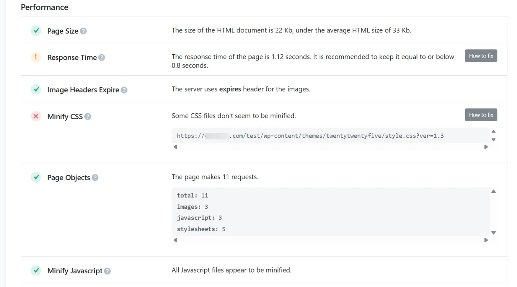Click the green check beside Page Objects
The image size is (517, 287).
(x=36, y=177)
